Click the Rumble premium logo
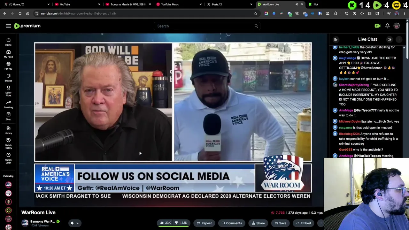This screenshot has height=230, width=409. tap(27, 26)
